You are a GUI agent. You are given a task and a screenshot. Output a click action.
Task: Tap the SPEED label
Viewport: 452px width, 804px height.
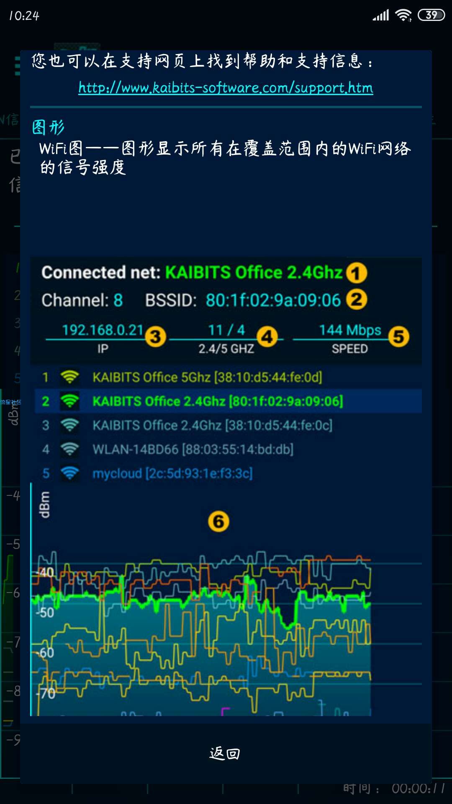pyautogui.click(x=350, y=349)
